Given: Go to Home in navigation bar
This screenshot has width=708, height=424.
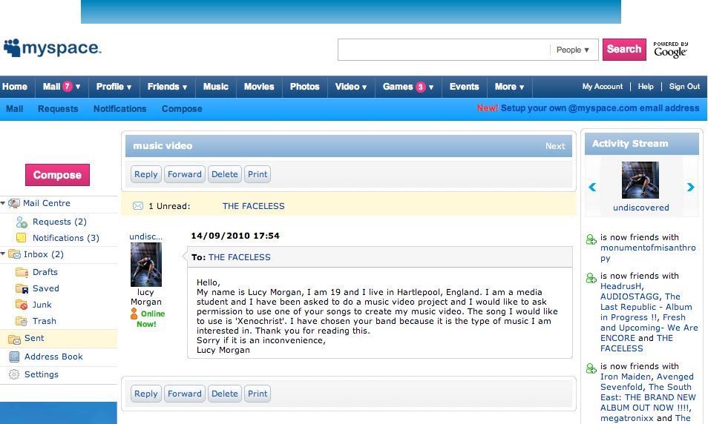Looking at the screenshot, I should (x=15, y=87).
